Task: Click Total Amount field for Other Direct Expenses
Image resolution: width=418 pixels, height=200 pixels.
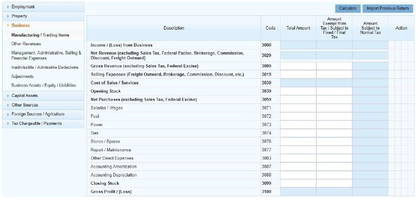Action: tap(298, 158)
